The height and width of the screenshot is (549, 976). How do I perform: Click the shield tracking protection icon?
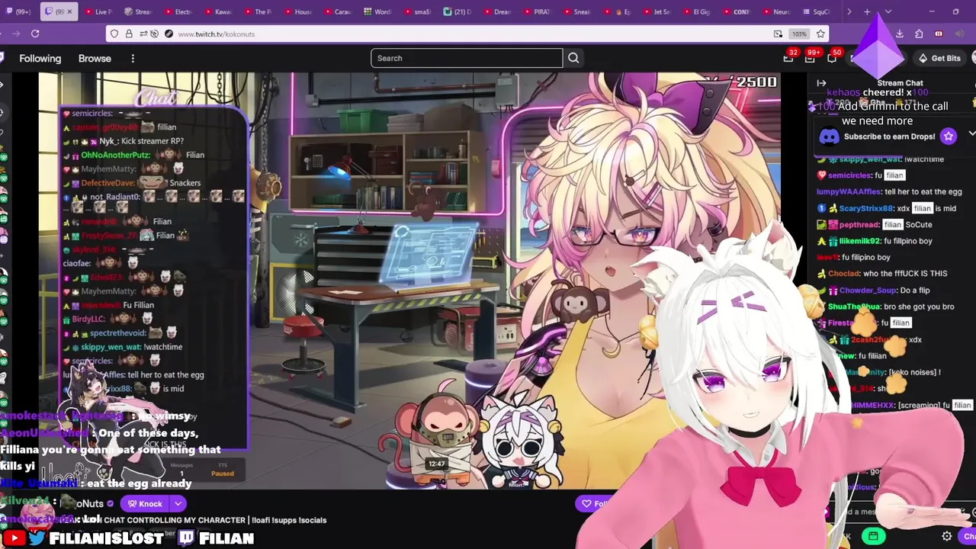point(114,34)
